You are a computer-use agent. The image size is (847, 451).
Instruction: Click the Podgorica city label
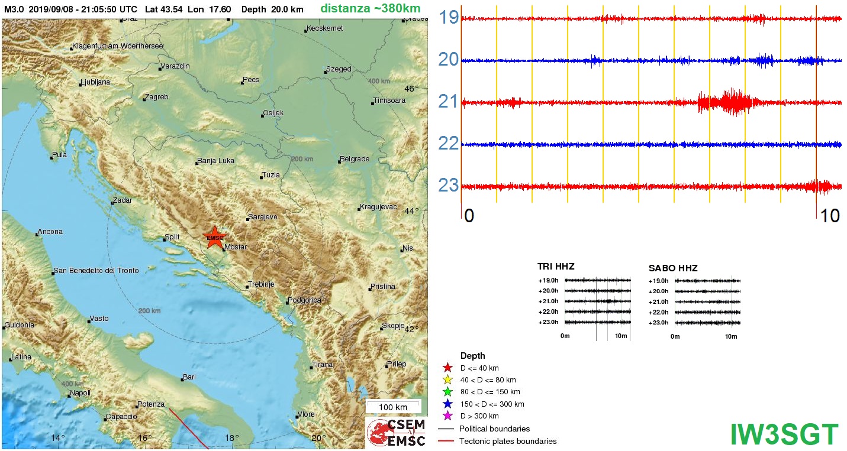click(305, 300)
